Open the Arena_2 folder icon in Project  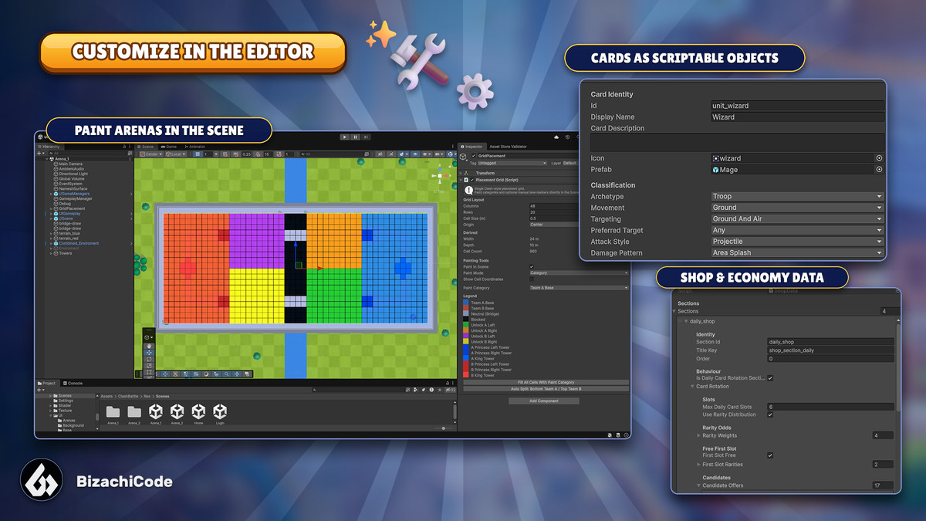(x=134, y=411)
